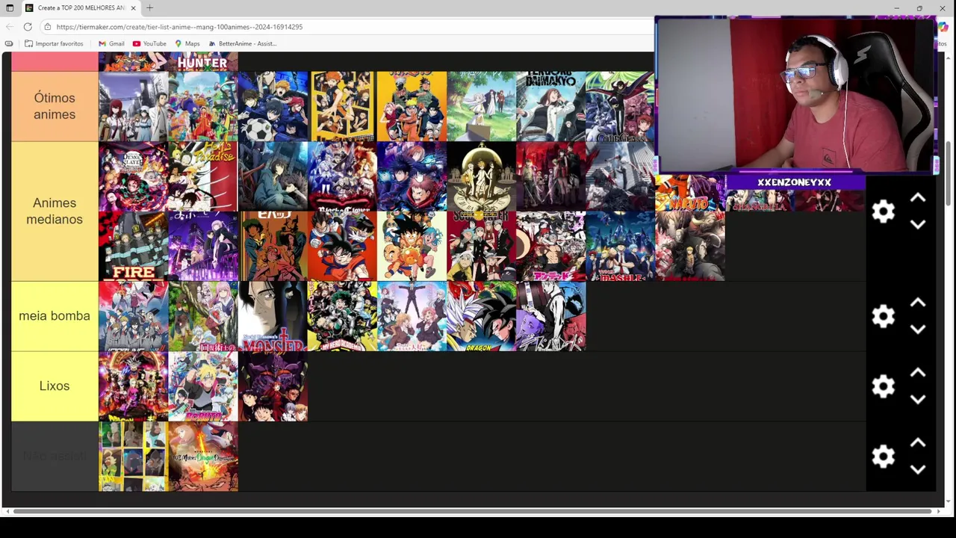Select the Jujutsu Kaisen thumbnail
The height and width of the screenshot is (538, 956).
pos(412,176)
